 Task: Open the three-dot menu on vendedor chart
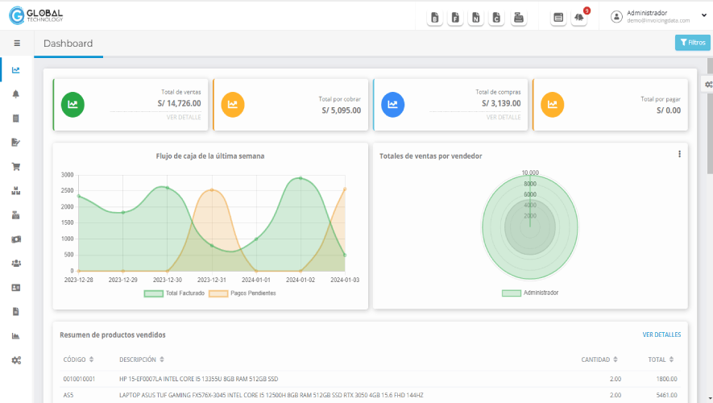pyautogui.click(x=680, y=154)
